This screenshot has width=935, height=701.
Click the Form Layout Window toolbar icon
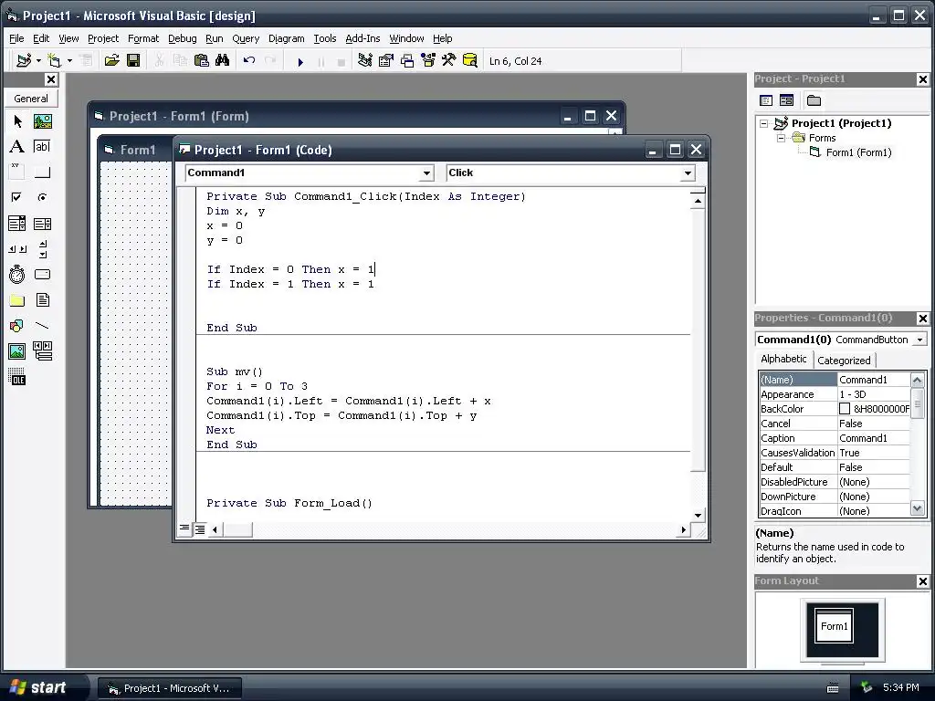click(x=407, y=61)
